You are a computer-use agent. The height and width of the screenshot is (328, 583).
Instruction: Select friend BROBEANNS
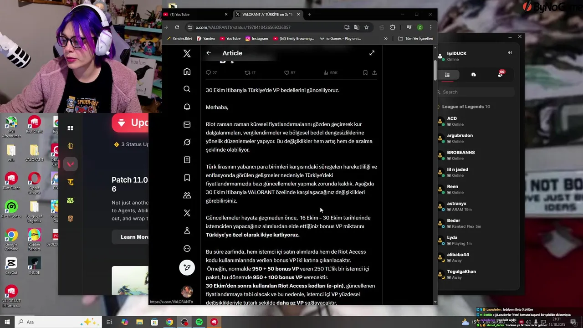476,155
